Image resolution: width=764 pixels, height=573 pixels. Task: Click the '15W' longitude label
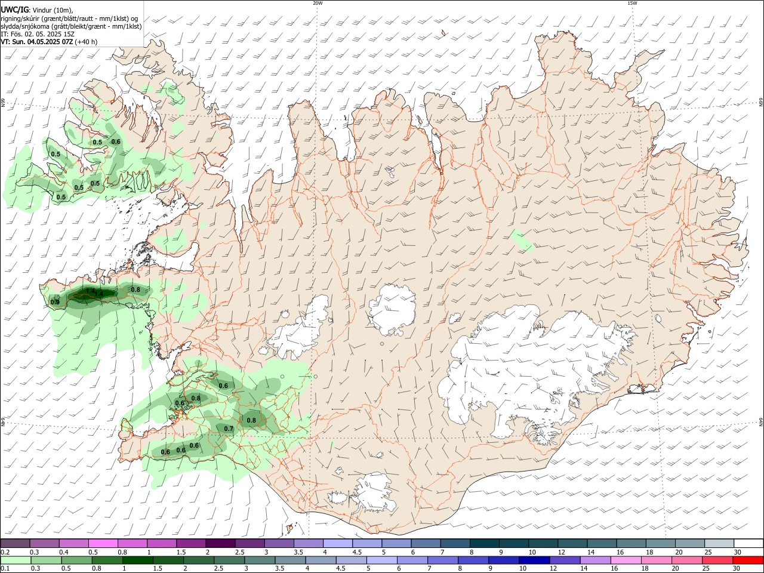click(632, 3)
